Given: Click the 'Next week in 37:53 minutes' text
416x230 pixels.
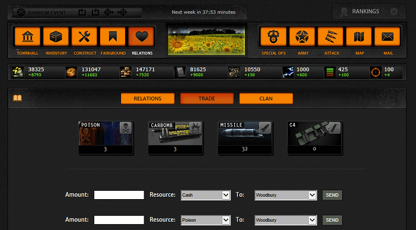Looking at the screenshot, I should (x=203, y=12).
